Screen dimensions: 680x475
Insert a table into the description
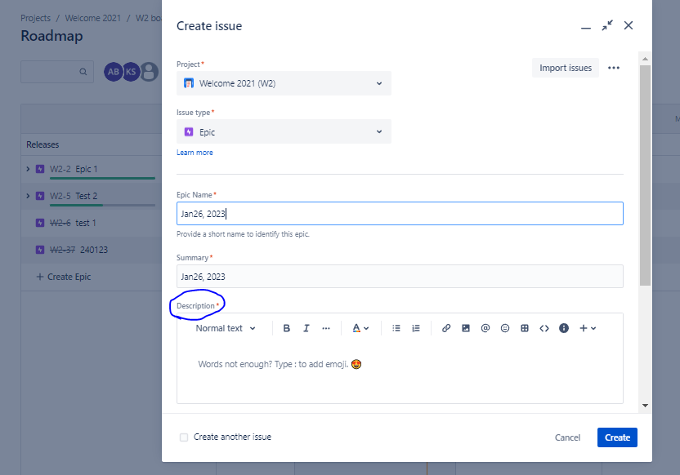point(524,328)
